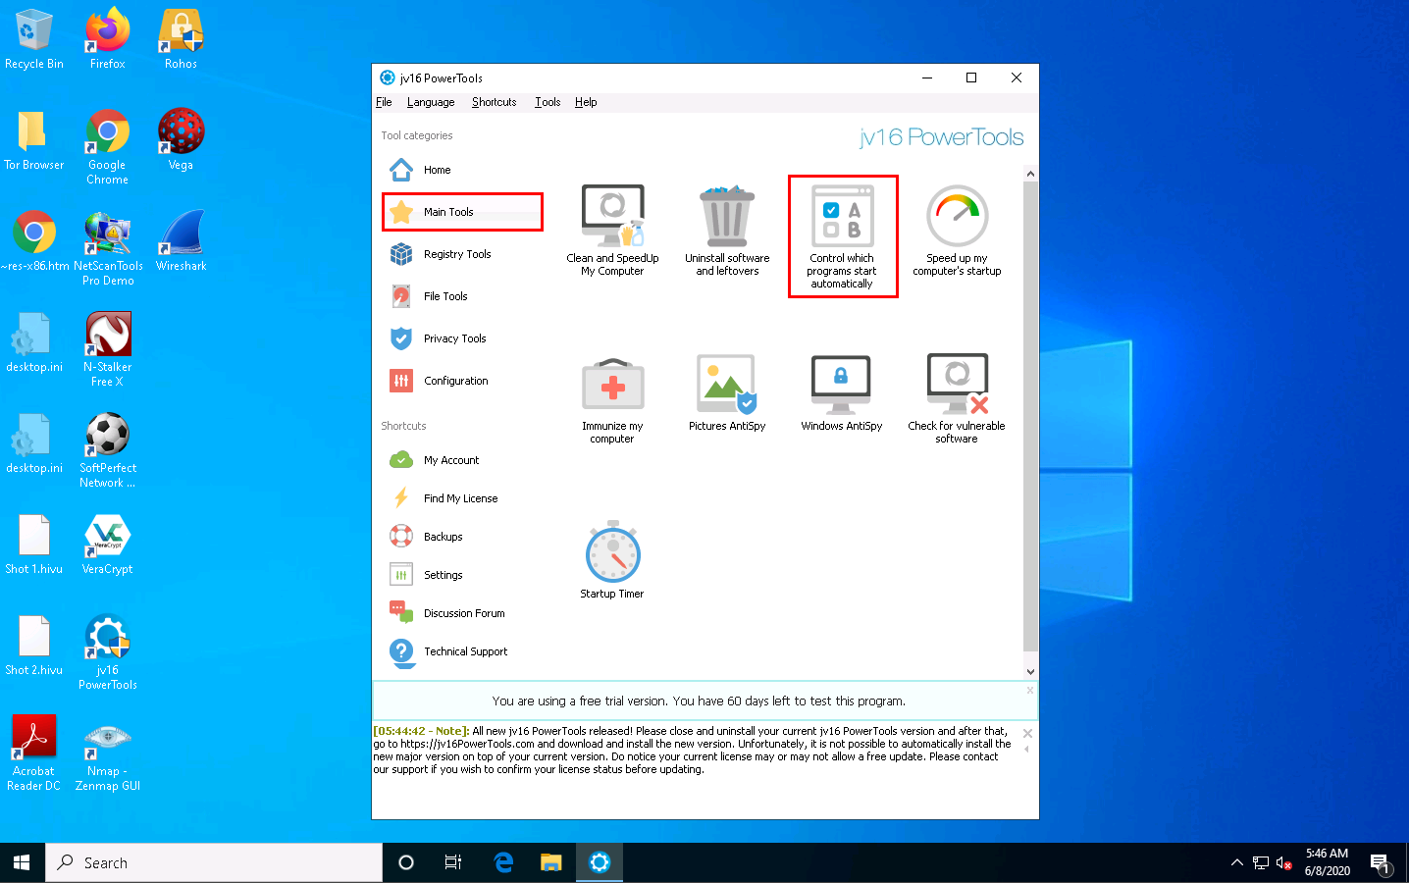The width and height of the screenshot is (1409, 883).
Task: Select Google Chrome desktop shortcut
Action: [108, 147]
